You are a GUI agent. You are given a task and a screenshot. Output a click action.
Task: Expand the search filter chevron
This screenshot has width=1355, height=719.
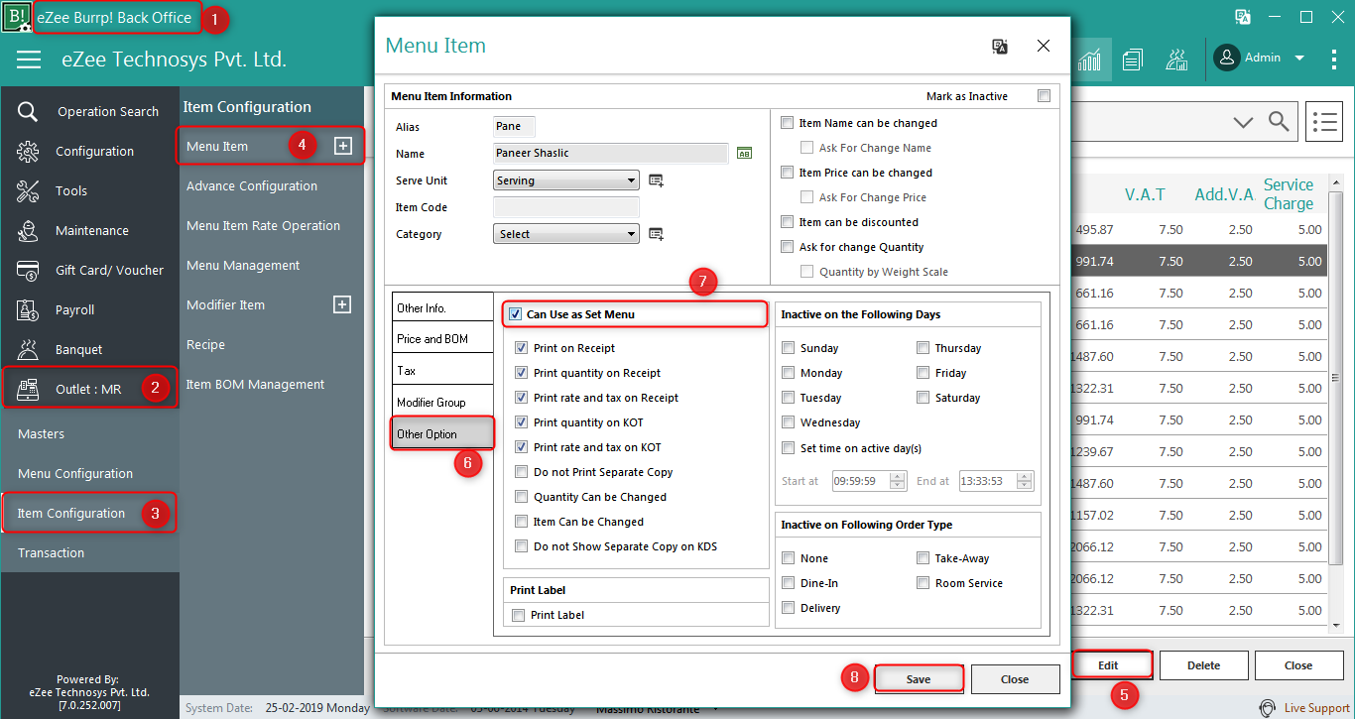tap(1243, 122)
